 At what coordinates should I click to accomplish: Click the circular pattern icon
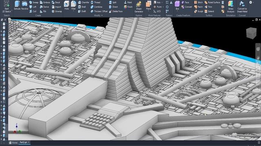tap(167, 7)
